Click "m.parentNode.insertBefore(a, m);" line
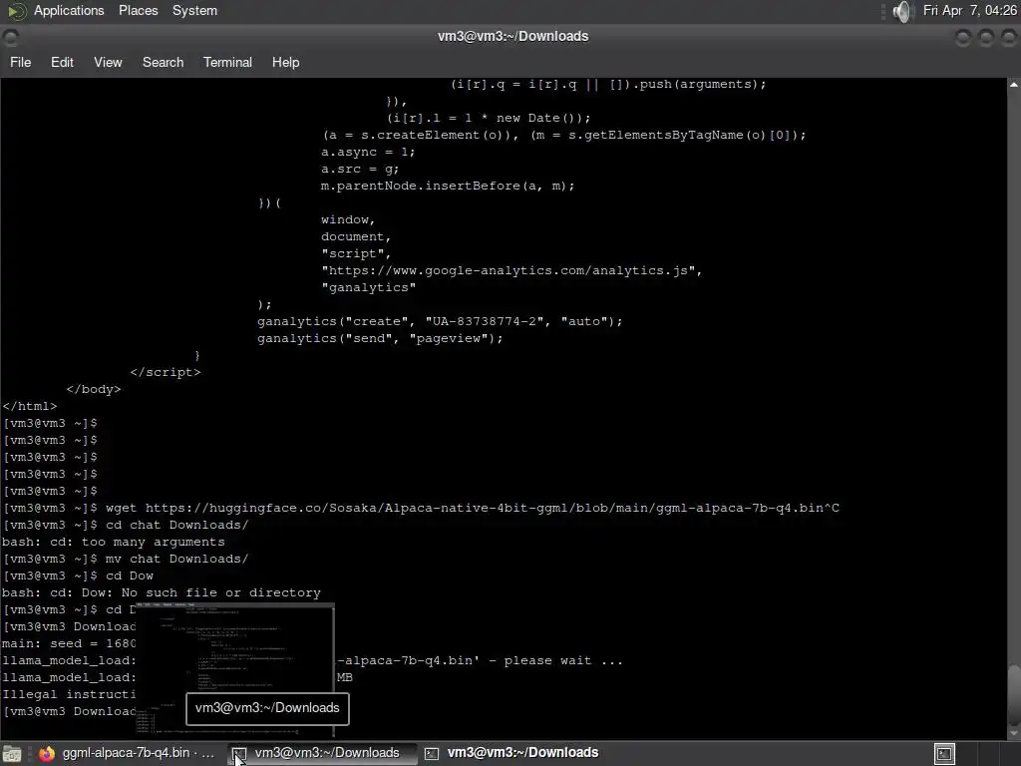Viewport: 1021px width, 766px height. 448,186
